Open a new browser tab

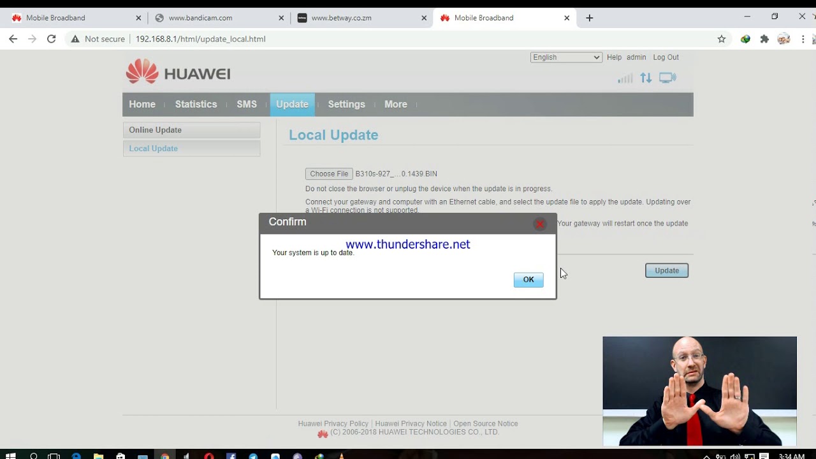589,18
